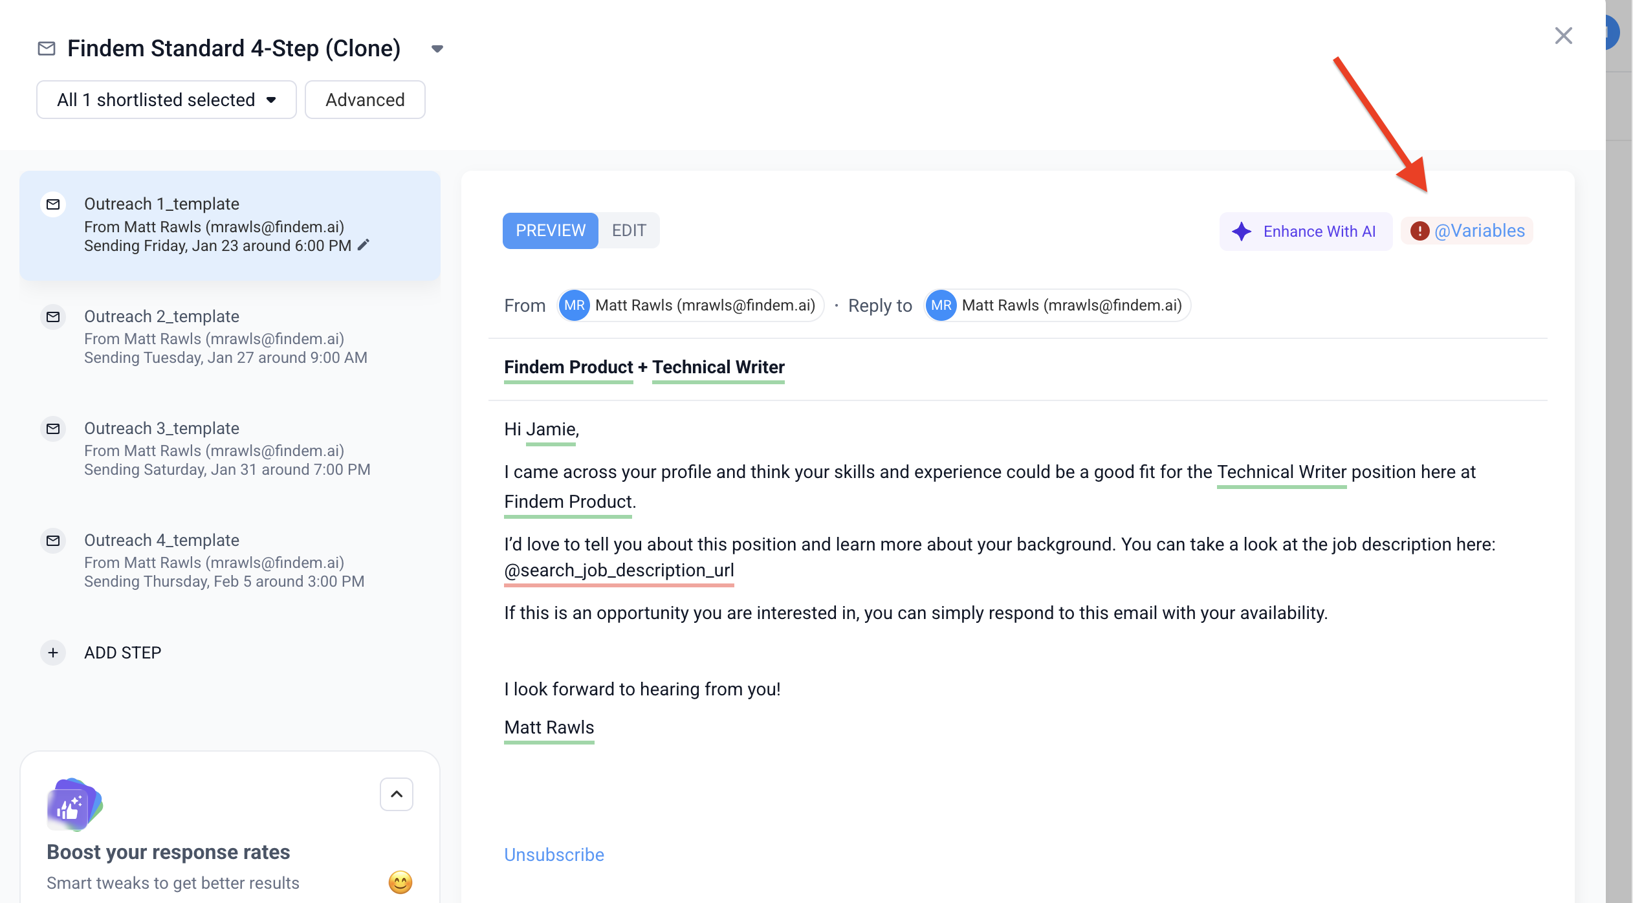1633x903 pixels.
Task: Click the sparkle icon in Enhance With AI
Action: coord(1241,232)
